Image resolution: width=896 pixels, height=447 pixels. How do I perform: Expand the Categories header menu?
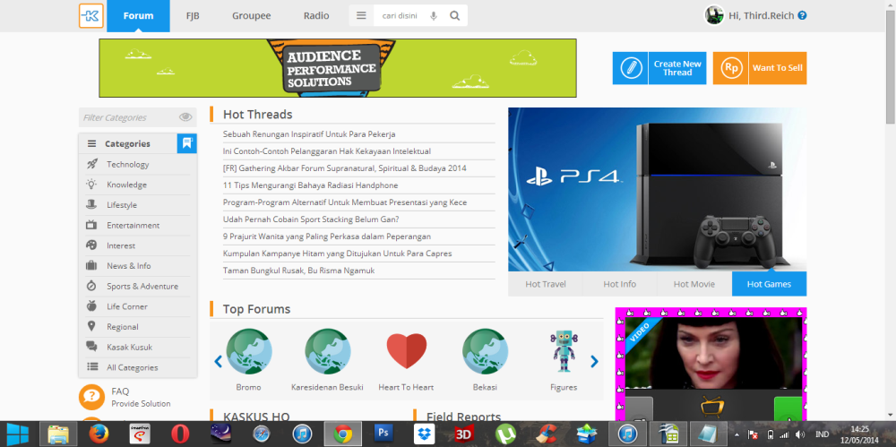coord(127,144)
